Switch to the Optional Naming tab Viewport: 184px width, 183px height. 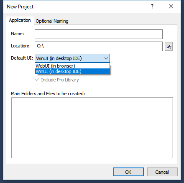coord(52,21)
